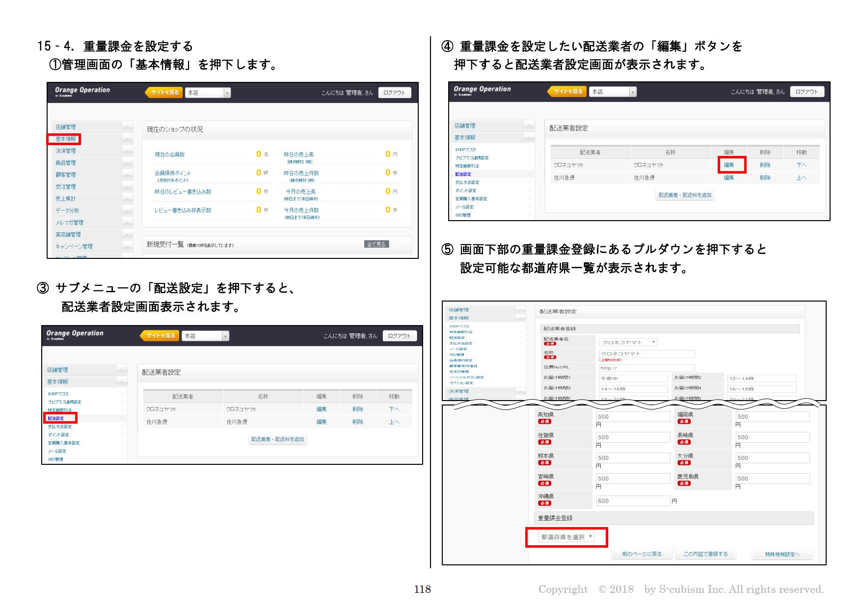Expand arrow next to 商品管理 in dashboard sidebar
This screenshot has height=608, width=861.
point(128,163)
